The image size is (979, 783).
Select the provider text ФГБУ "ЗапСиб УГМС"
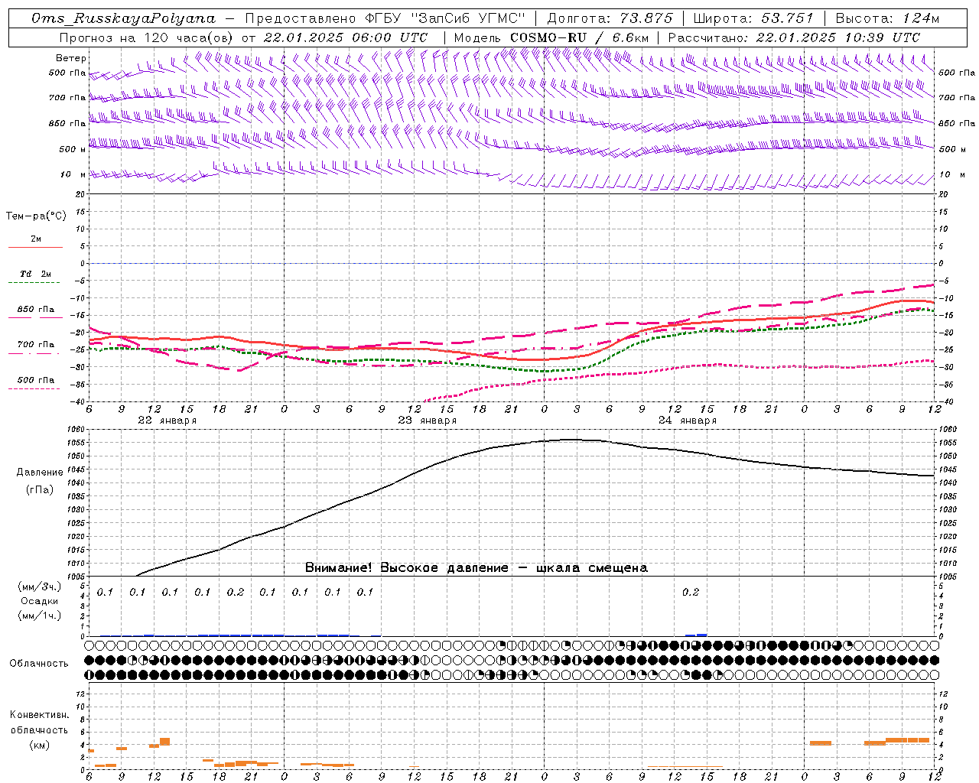click(x=446, y=18)
